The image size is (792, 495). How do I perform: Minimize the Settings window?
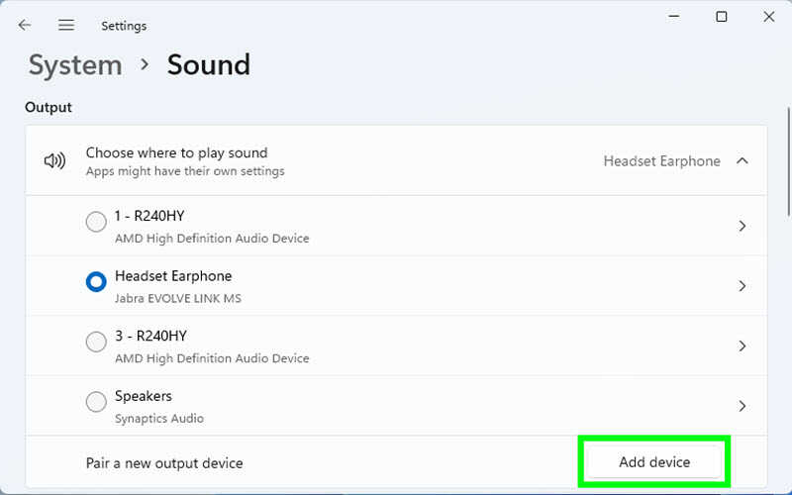tap(674, 17)
